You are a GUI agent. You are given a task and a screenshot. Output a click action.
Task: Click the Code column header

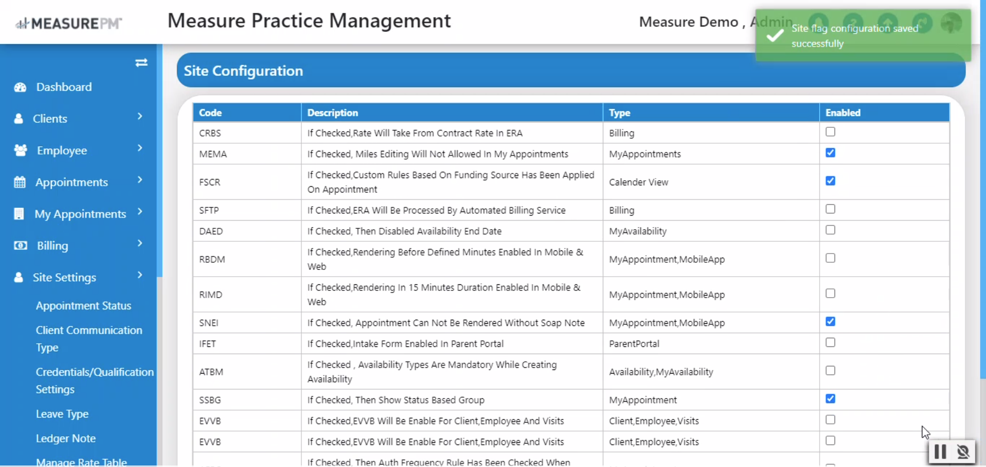(x=247, y=112)
